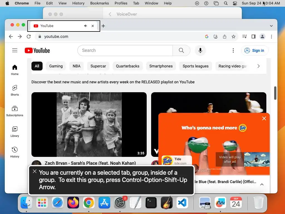
Task: Click into the YouTube Search field
Action: click(125, 50)
